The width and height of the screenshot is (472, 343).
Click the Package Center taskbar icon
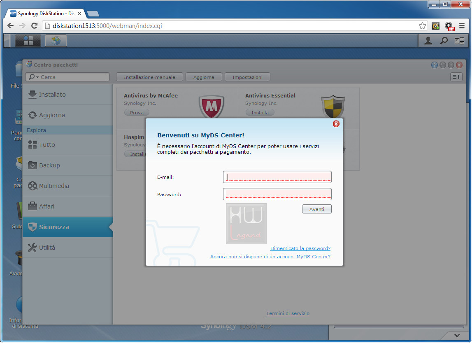pyautogui.click(x=56, y=41)
